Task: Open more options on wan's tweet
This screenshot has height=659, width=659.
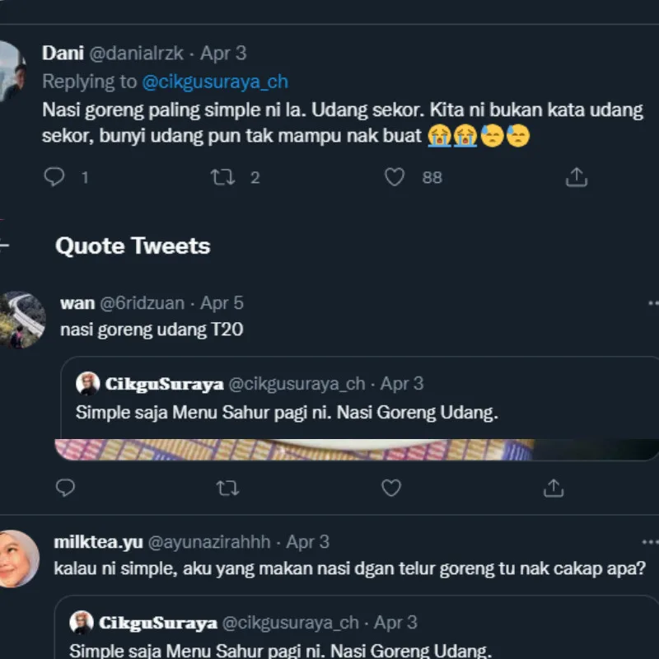Action: tap(651, 303)
